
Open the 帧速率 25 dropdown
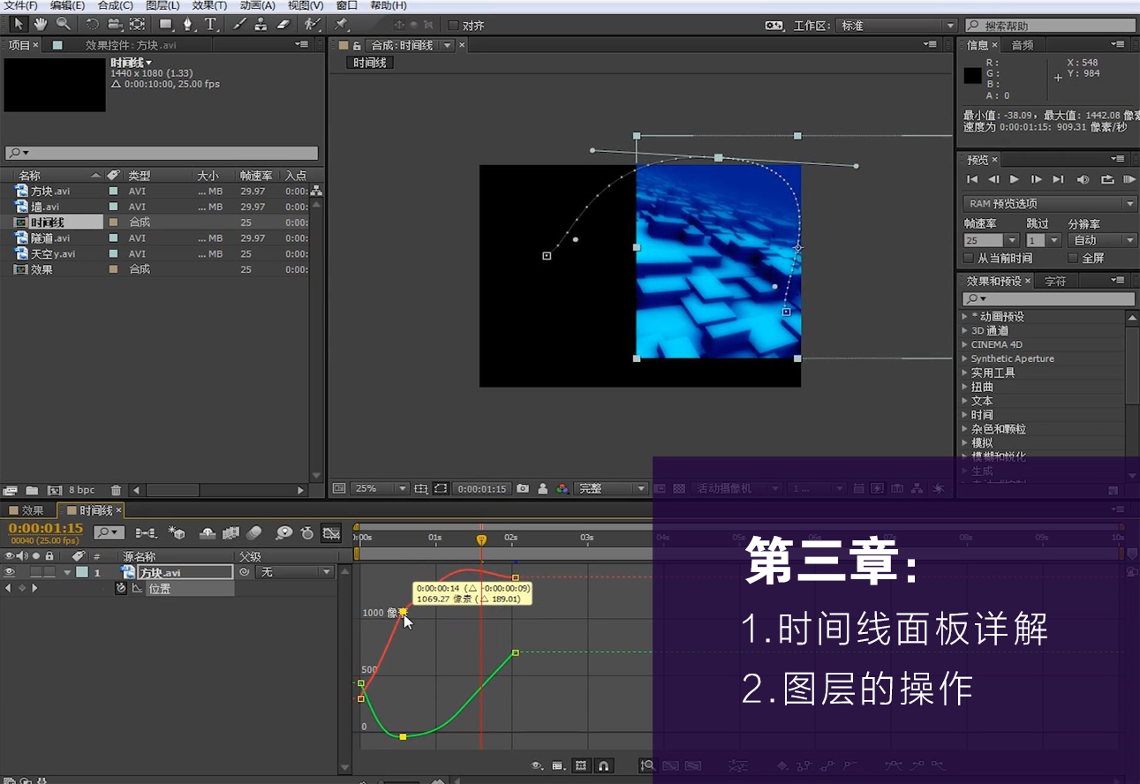991,240
